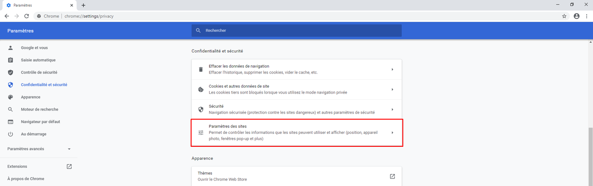Expand Paramètres des sites chevron arrow
Viewport: 593px width, 186px height.
coord(392,133)
